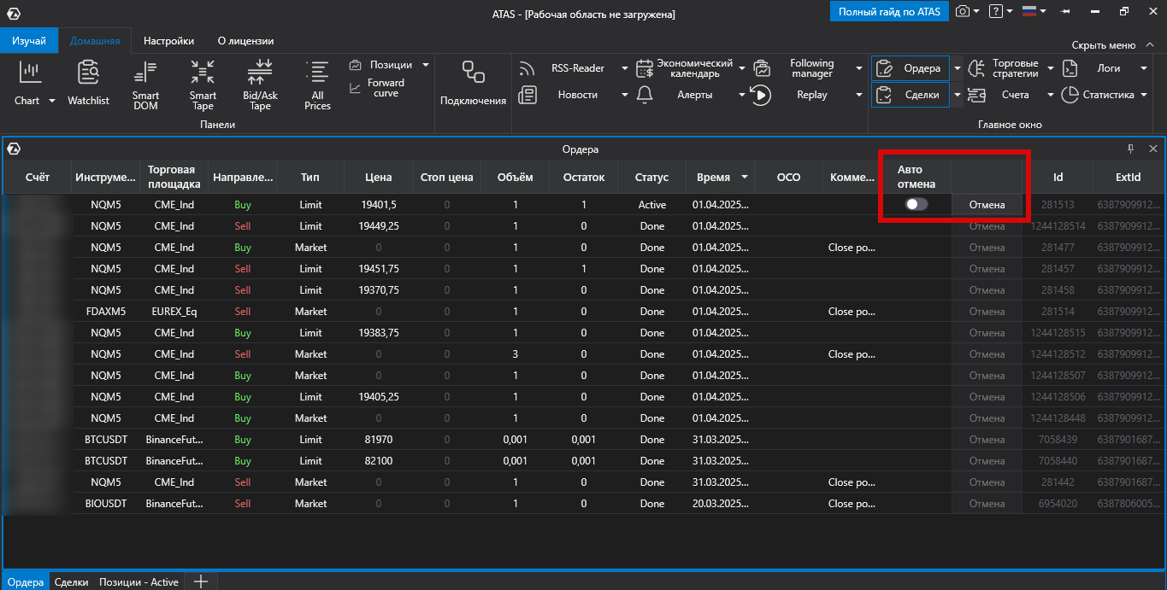Expand the Логи dropdown arrow
The width and height of the screenshot is (1167, 590).
tap(1143, 68)
